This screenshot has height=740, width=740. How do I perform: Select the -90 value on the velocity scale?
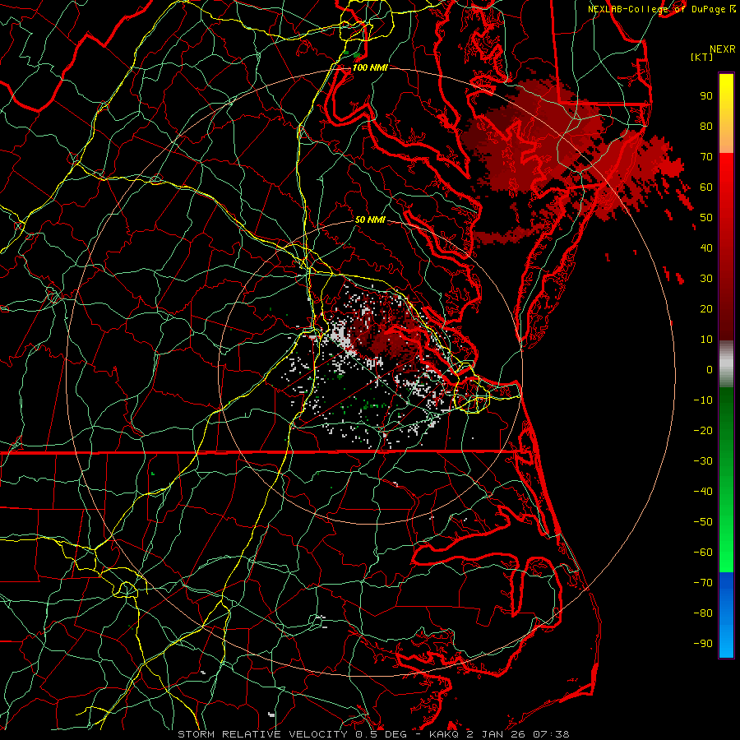pos(703,644)
